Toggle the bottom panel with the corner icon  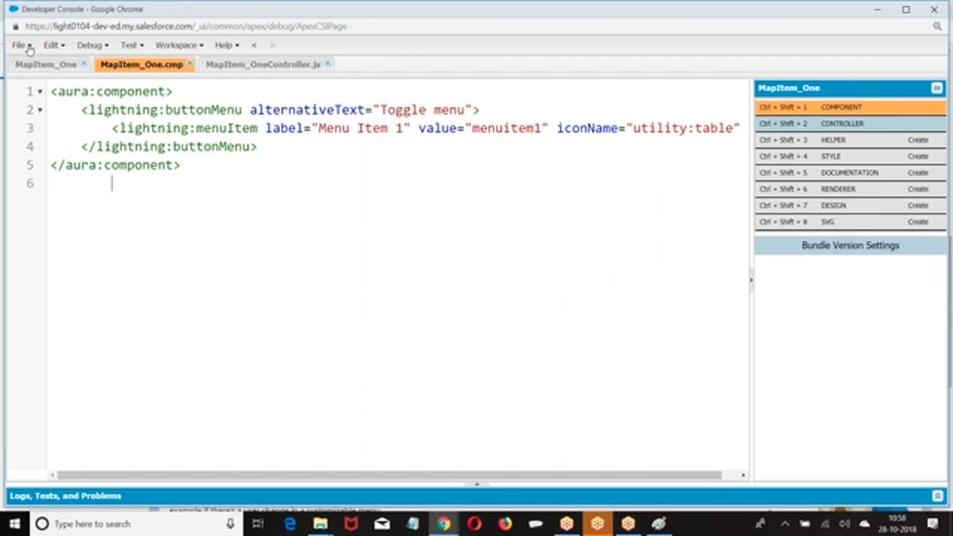pos(937,496)
